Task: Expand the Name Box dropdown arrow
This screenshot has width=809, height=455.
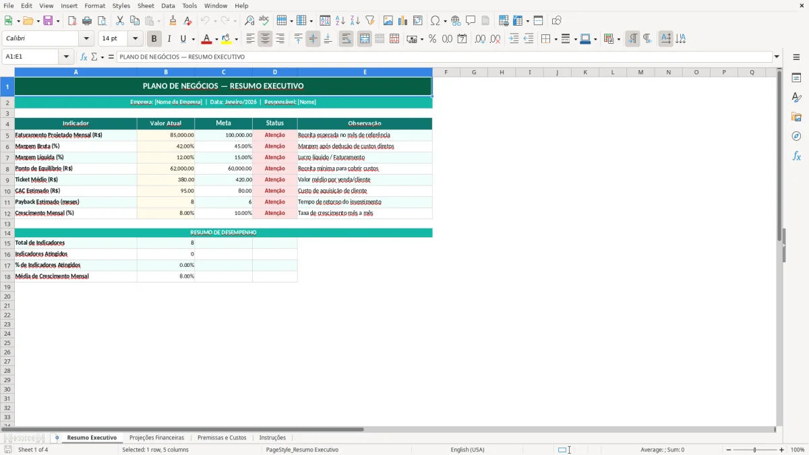Action: pos(66,57)
